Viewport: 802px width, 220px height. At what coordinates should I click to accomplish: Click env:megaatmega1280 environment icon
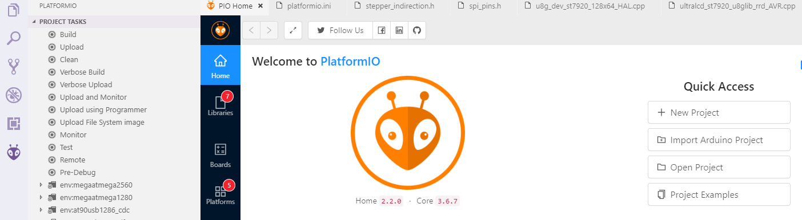click(52, 198)
